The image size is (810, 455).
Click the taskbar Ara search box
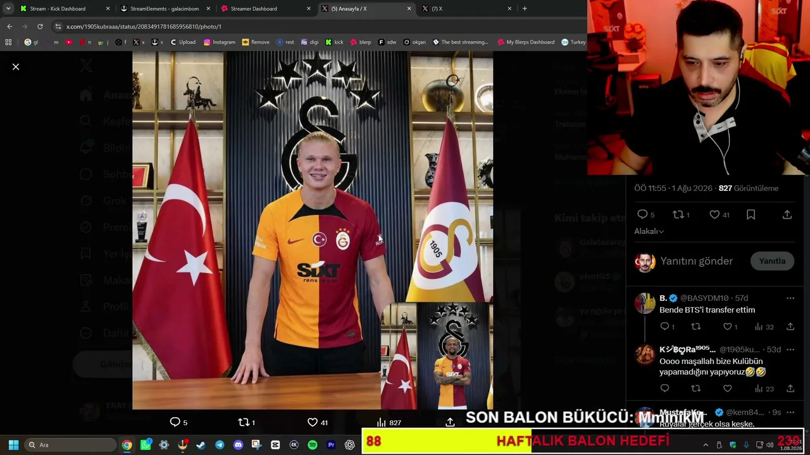click(x=70, y=445)
